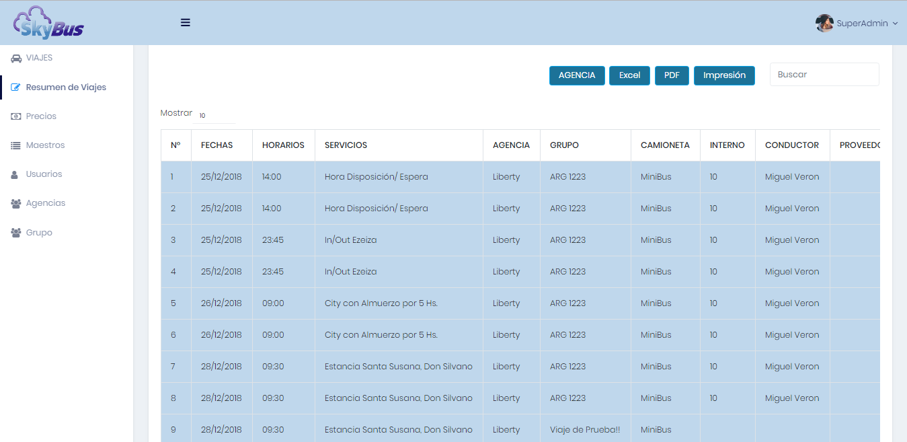Export the table as PDF

[x=672, y=75]
